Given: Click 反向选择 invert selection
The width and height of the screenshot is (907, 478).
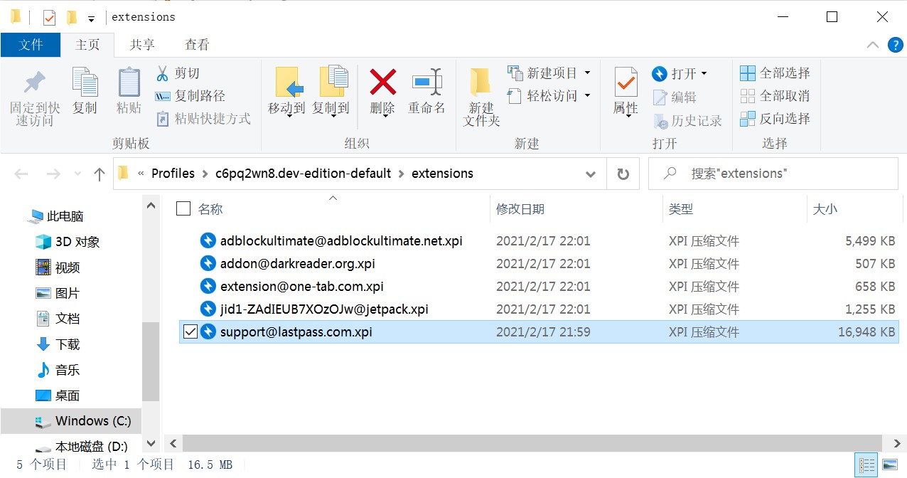Looking at the screenshot, I should [775, 119].
